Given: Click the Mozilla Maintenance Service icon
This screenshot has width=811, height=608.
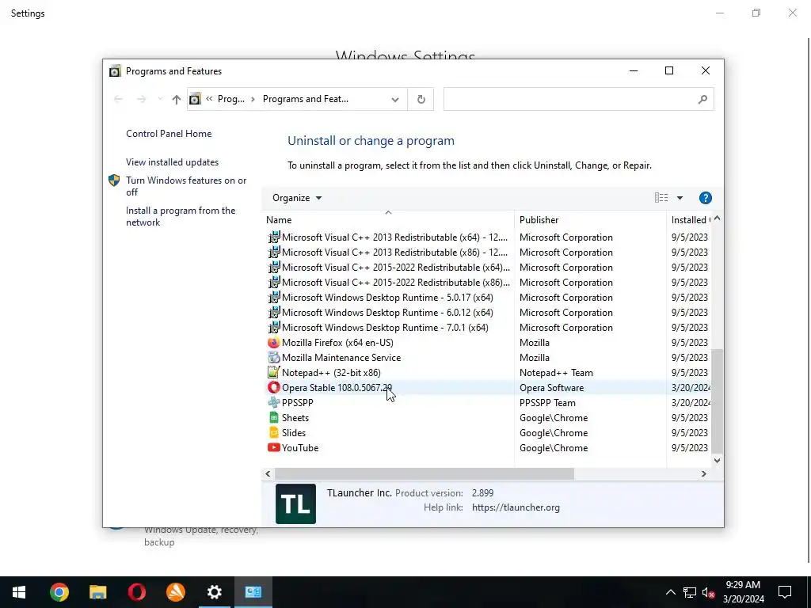Looking at the screenshot, I should click(x=273, y=357).
